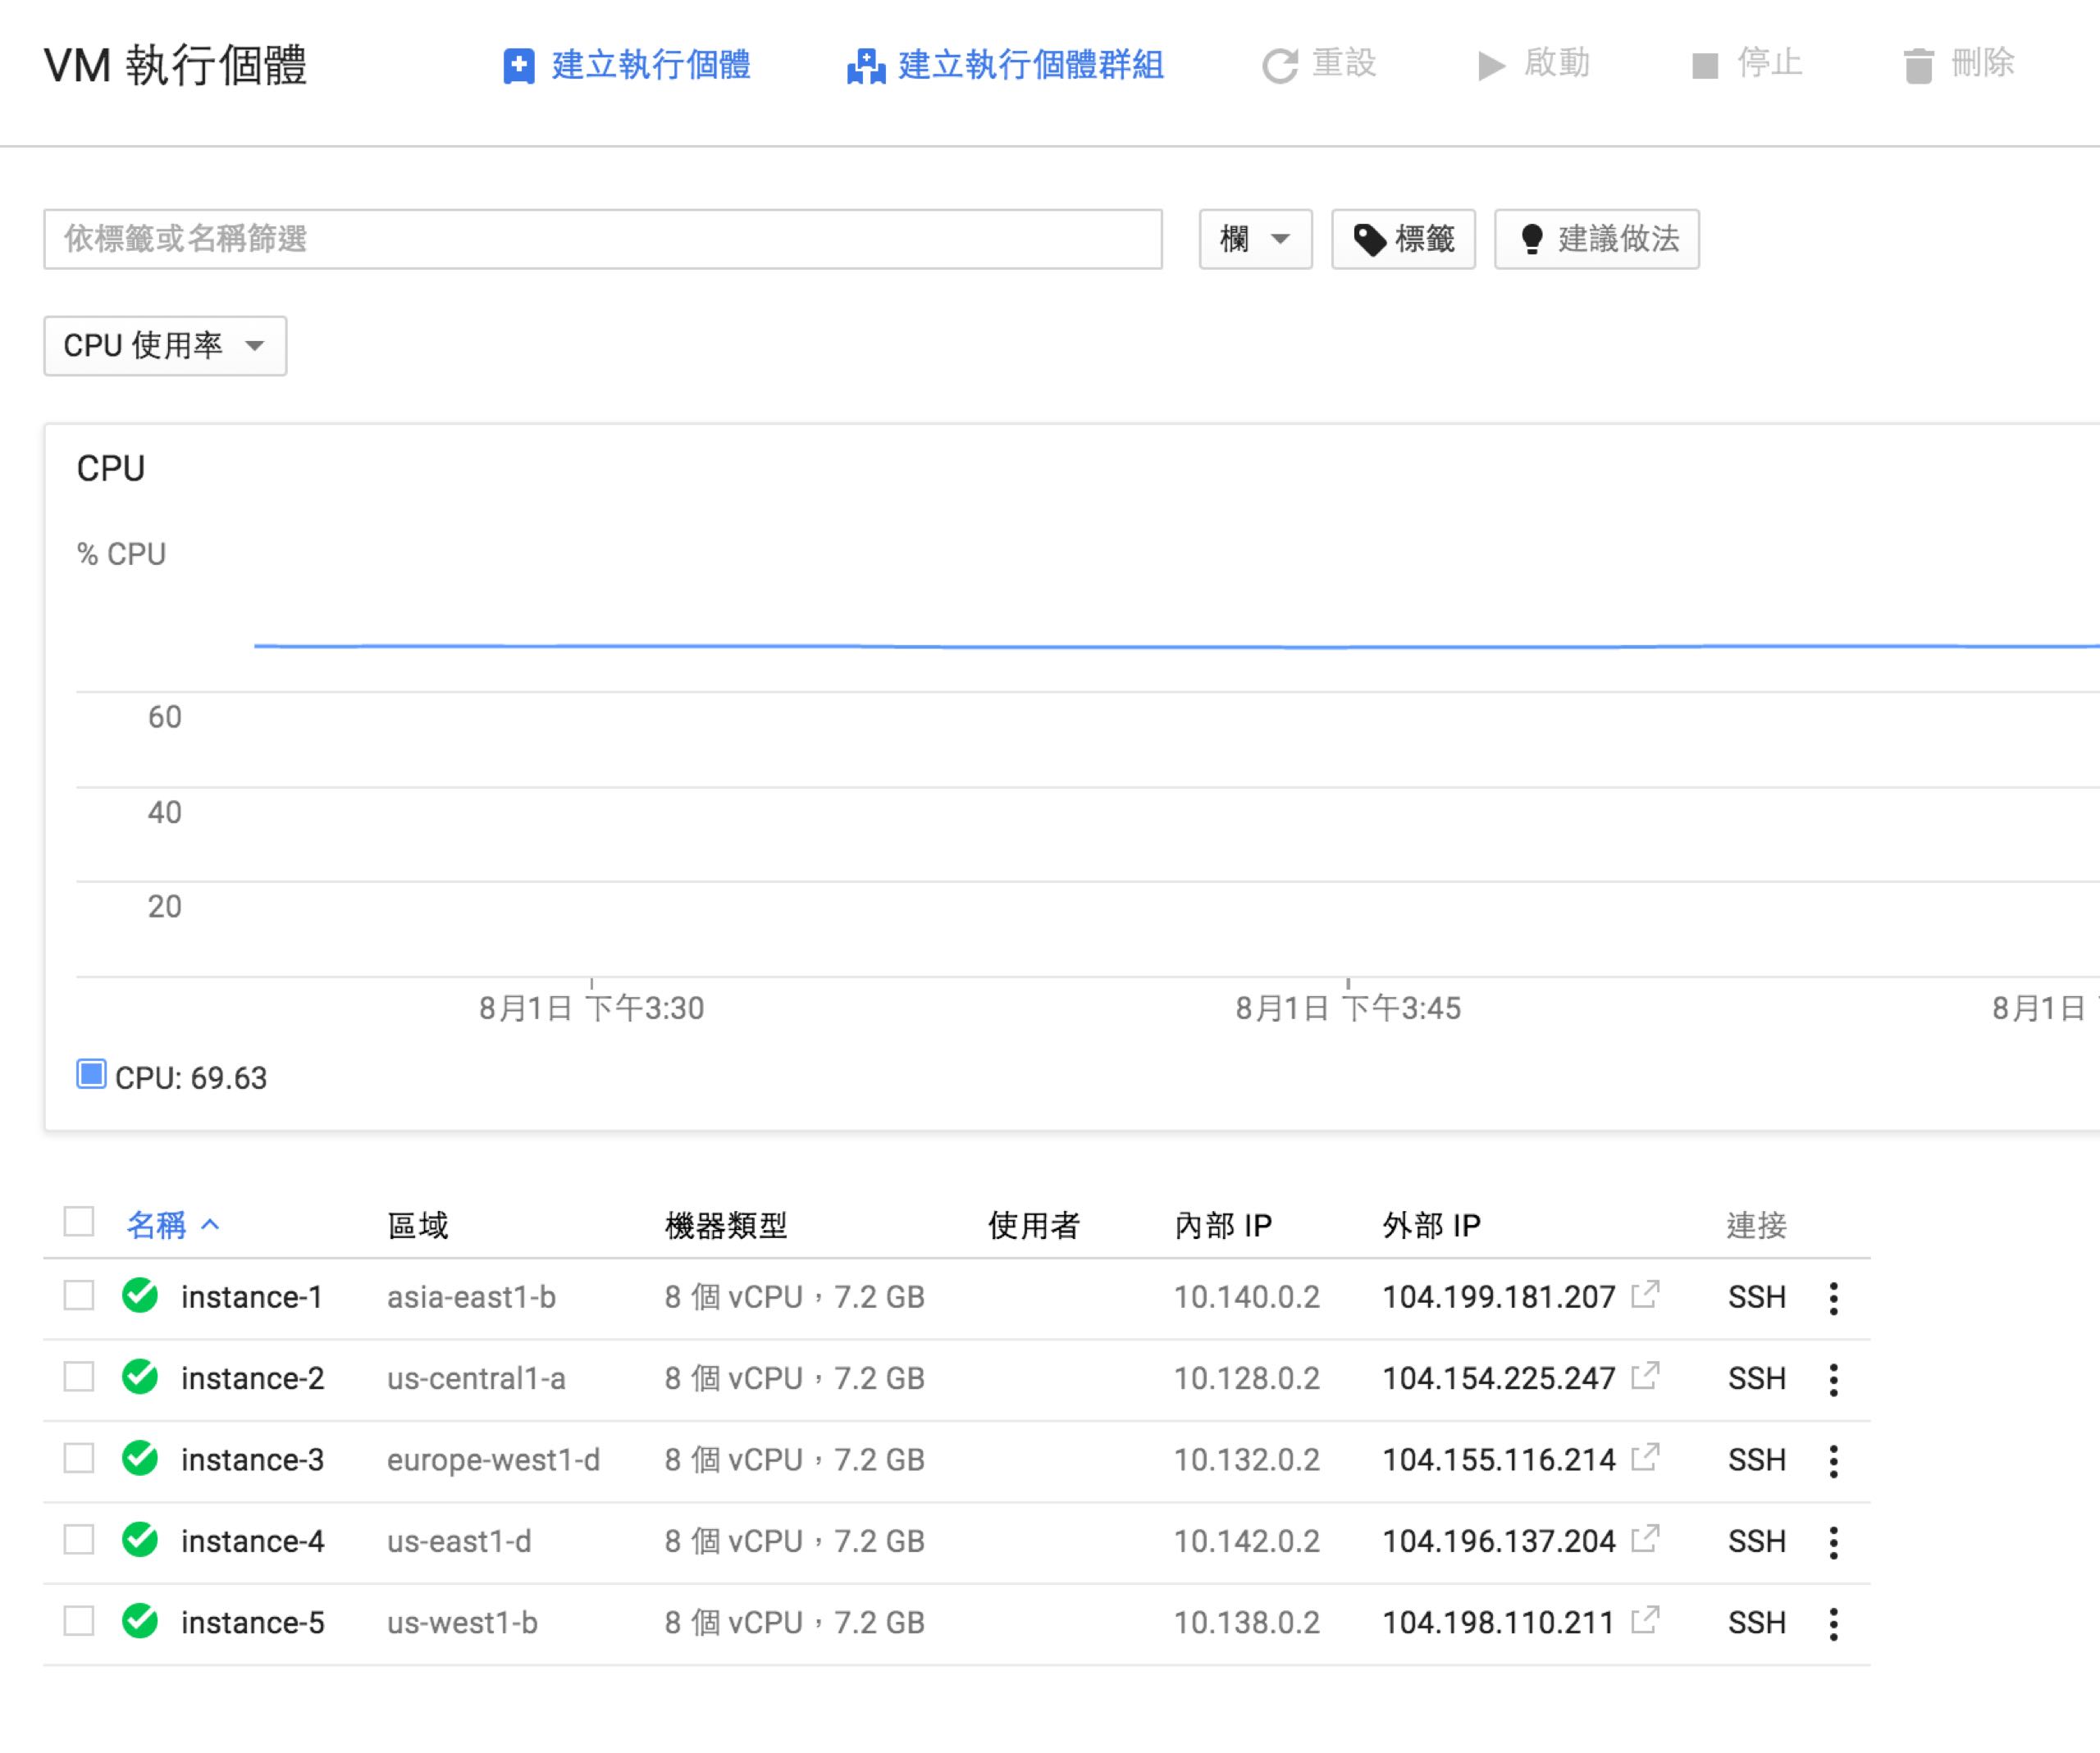This screenshot has width=2100, height=1753.
Task: Tick the checkbox for instance-4
Action: 79,1539
